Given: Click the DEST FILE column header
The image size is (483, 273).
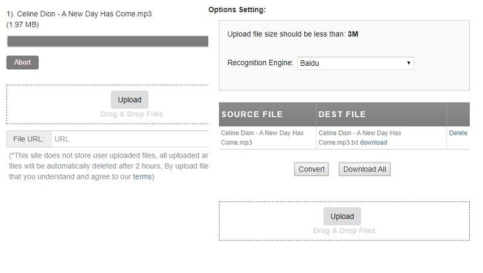Looking at the screenshot, I should coord(342,114).
